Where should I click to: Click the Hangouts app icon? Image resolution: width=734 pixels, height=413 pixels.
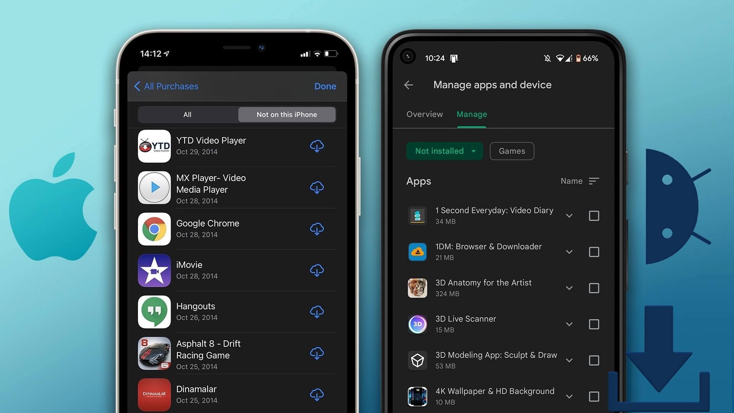(x=155, y=312)
